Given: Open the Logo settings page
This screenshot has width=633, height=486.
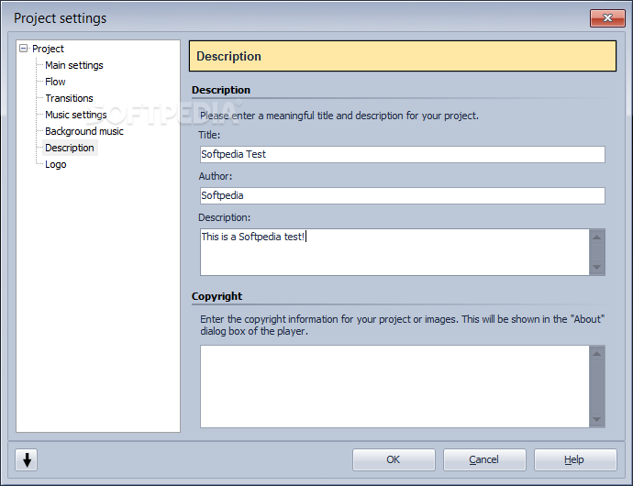Looking at the screenshot, I should pyautogui.click(x=56, y=165).
